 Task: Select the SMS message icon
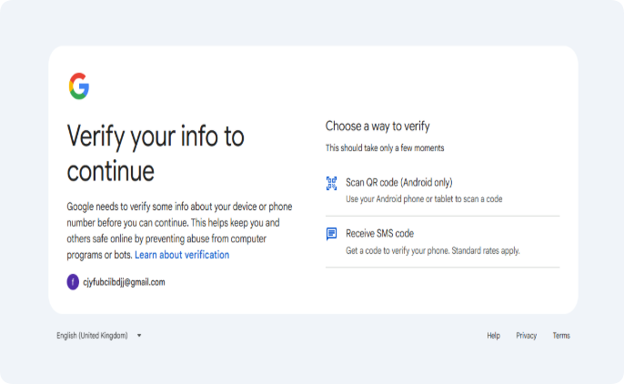click(331, 234)
